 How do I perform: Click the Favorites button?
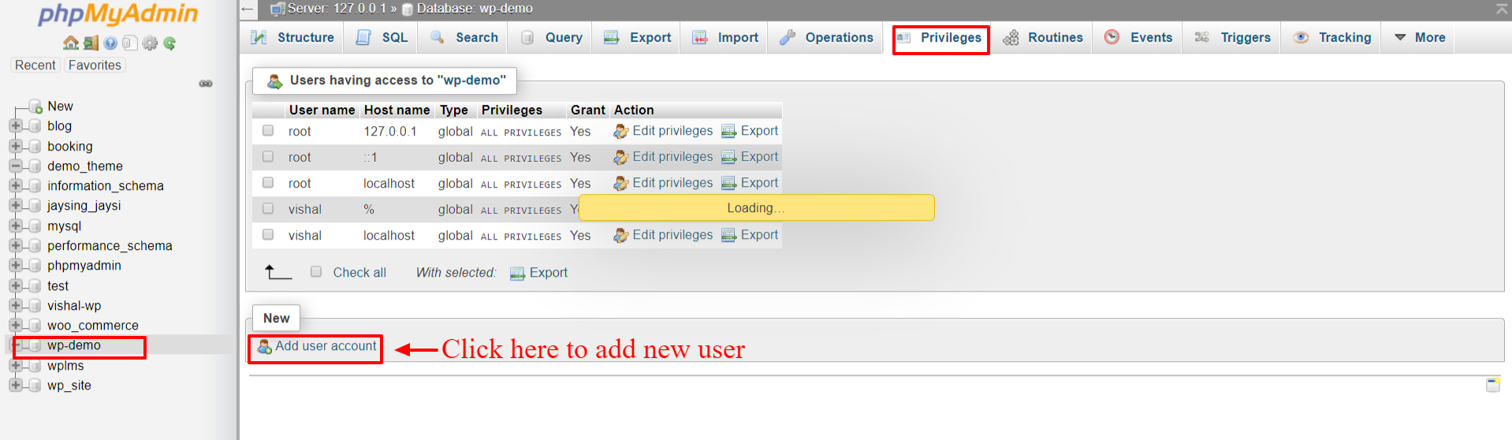95,65
